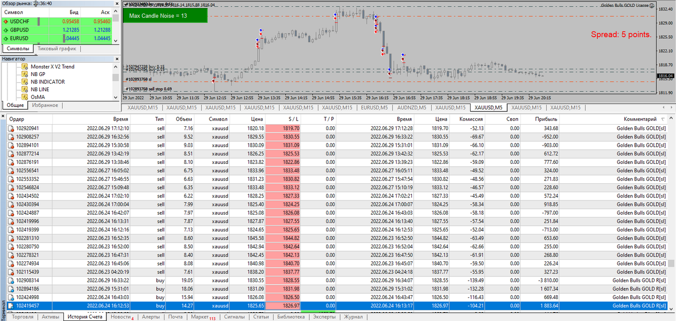Click the NB INDICATOR indicator icon
The image size is (676, 321).
[25, 82]
